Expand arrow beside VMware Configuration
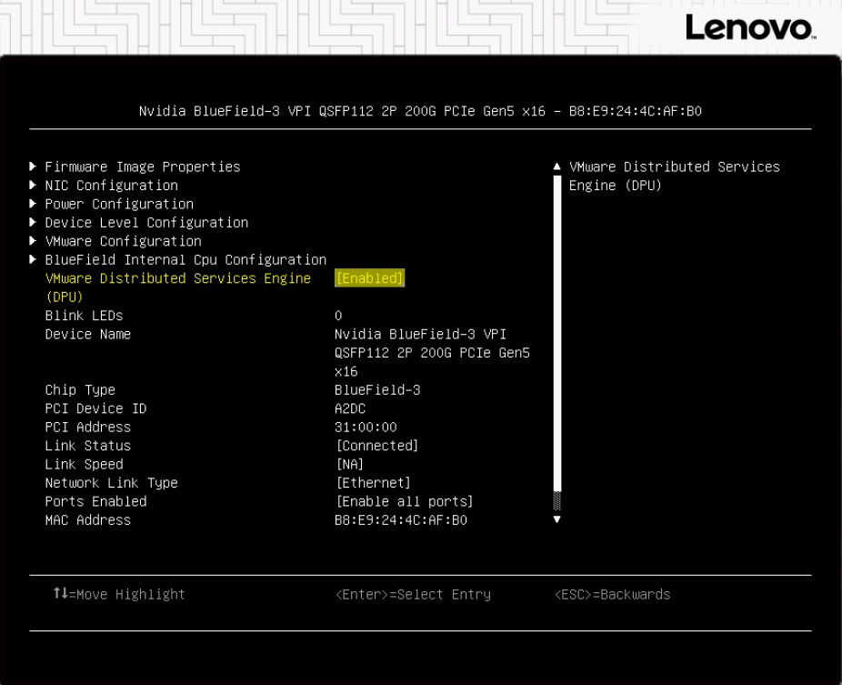842x685 pixels. (x=33, y=241)
